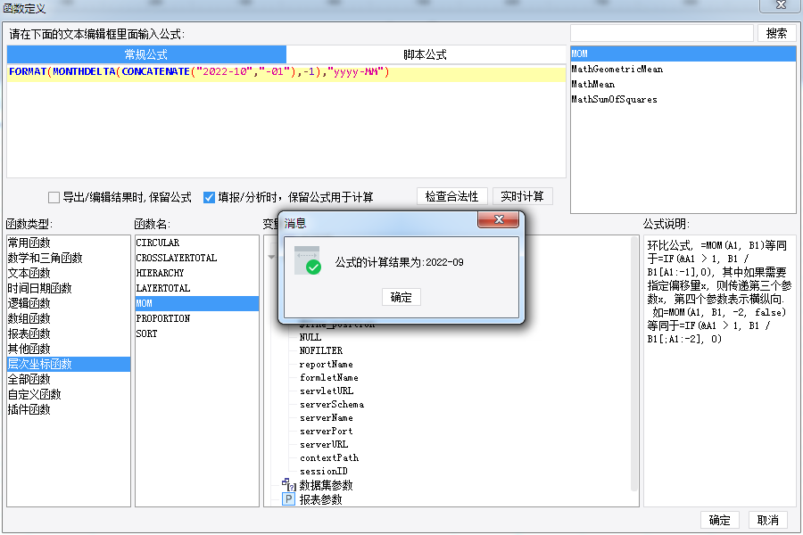Viewport: 803px width, 535px height.
Task: Select contextPath variable
Action: [329, 457]
